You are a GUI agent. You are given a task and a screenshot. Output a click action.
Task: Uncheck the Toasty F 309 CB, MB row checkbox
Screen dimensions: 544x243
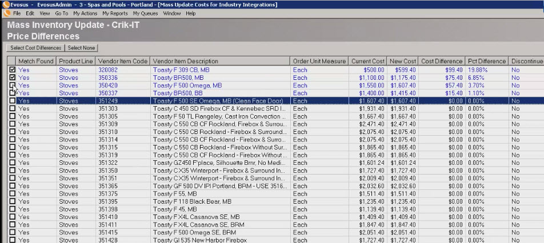(13, 70)
